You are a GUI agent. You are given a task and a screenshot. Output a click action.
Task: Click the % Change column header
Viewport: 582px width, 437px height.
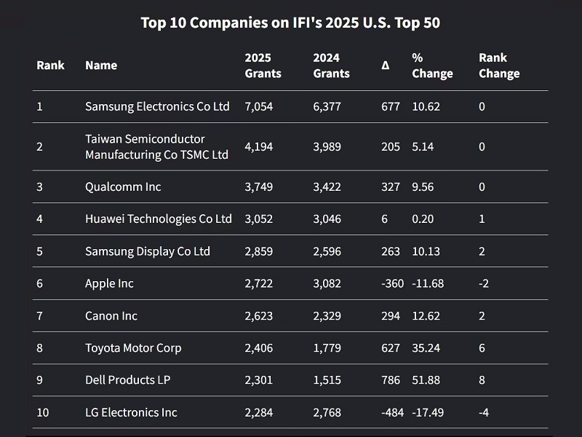click(x=432, y=66)
